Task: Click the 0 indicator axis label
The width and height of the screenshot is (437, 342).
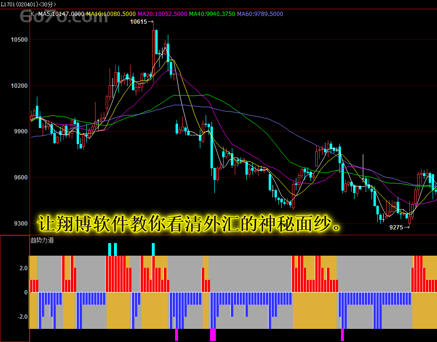Action: (26, 293)
